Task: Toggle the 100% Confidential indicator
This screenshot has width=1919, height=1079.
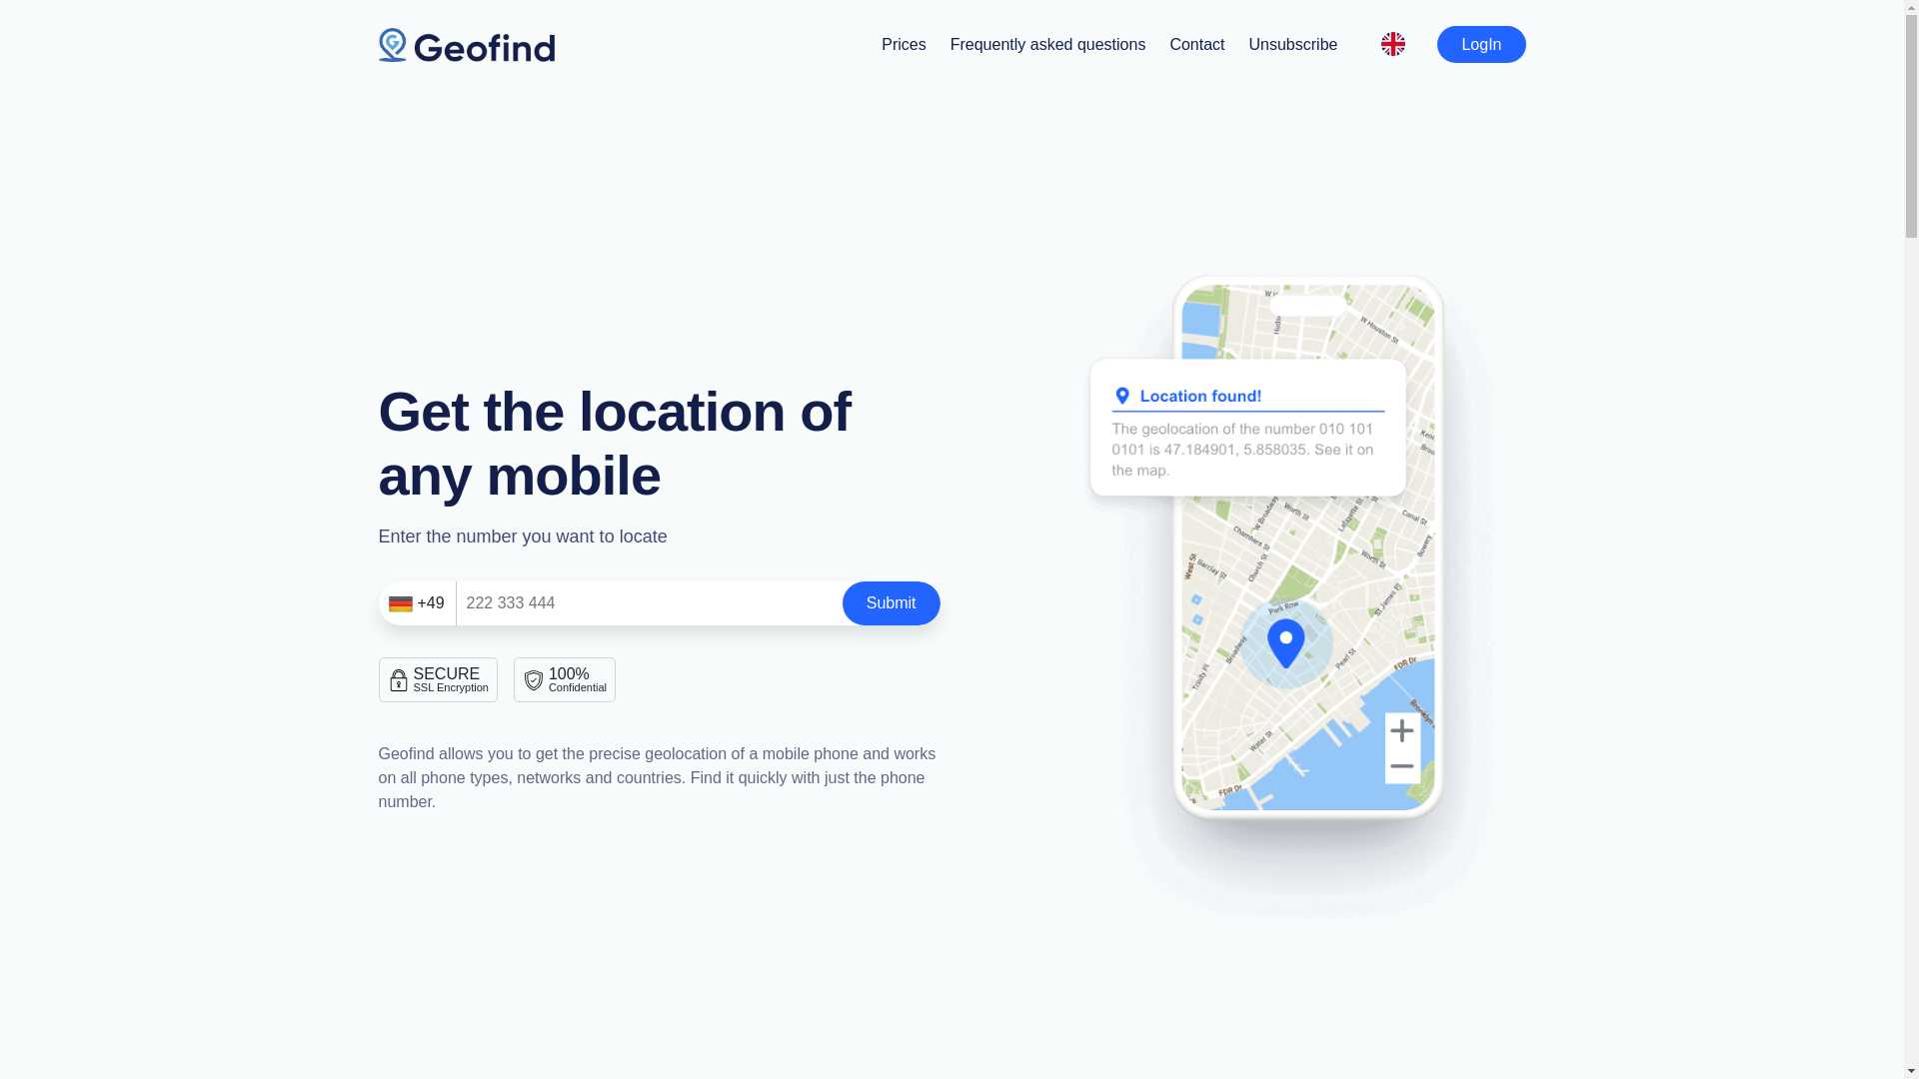Action: (x=564, y=678)
